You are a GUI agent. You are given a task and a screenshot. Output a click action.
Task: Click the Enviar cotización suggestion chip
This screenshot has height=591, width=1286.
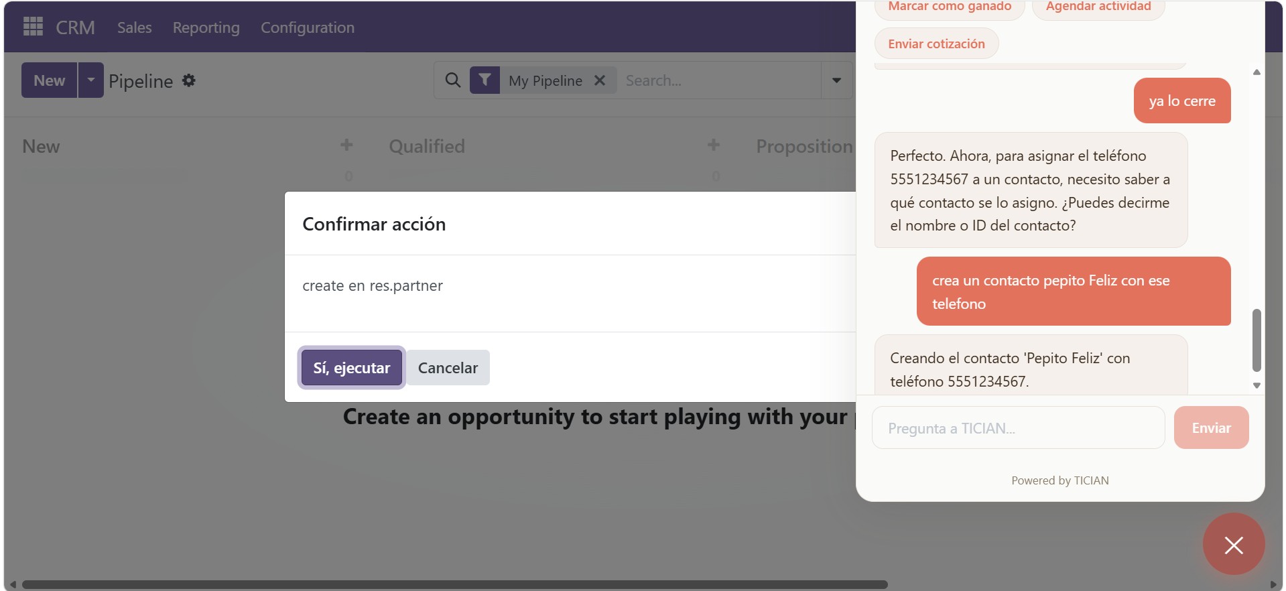936,44
